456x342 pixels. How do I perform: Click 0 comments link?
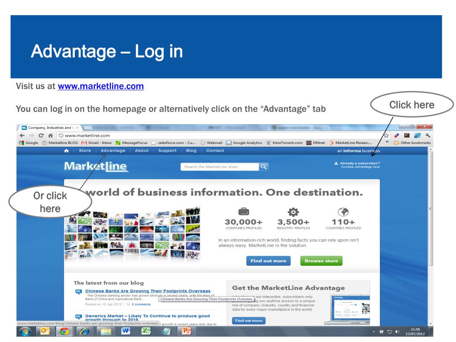[141, 305]
